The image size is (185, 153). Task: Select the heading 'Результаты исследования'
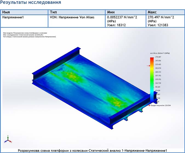pos(30,2)
